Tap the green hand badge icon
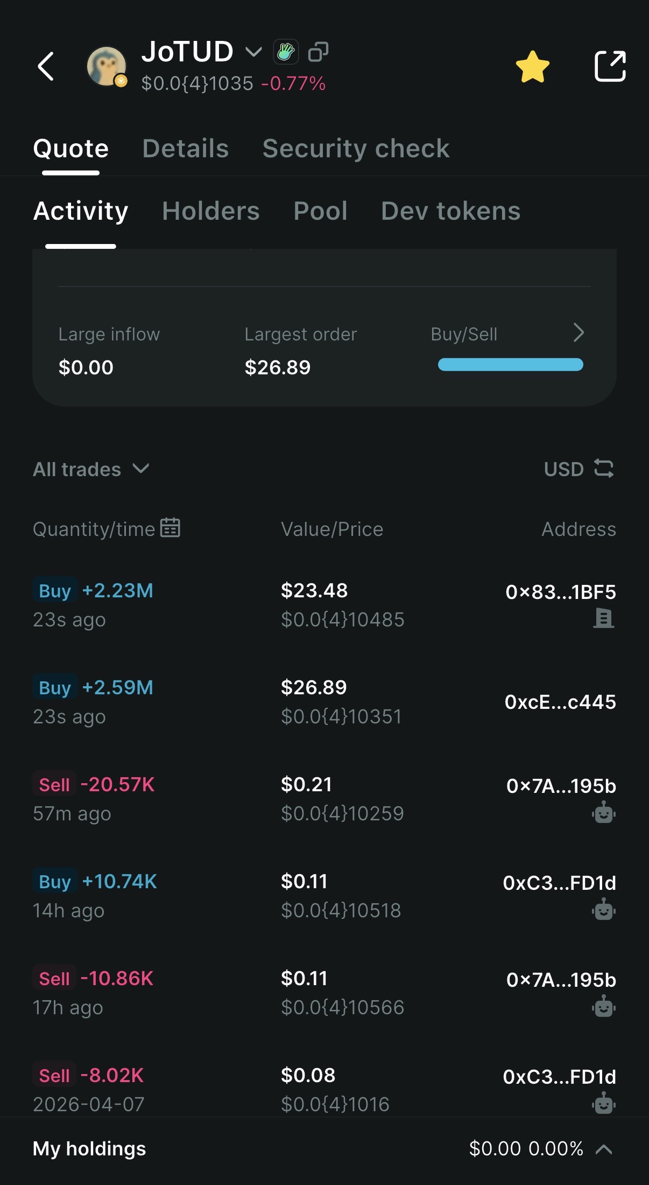649x1185 pixels. point(286,52)
